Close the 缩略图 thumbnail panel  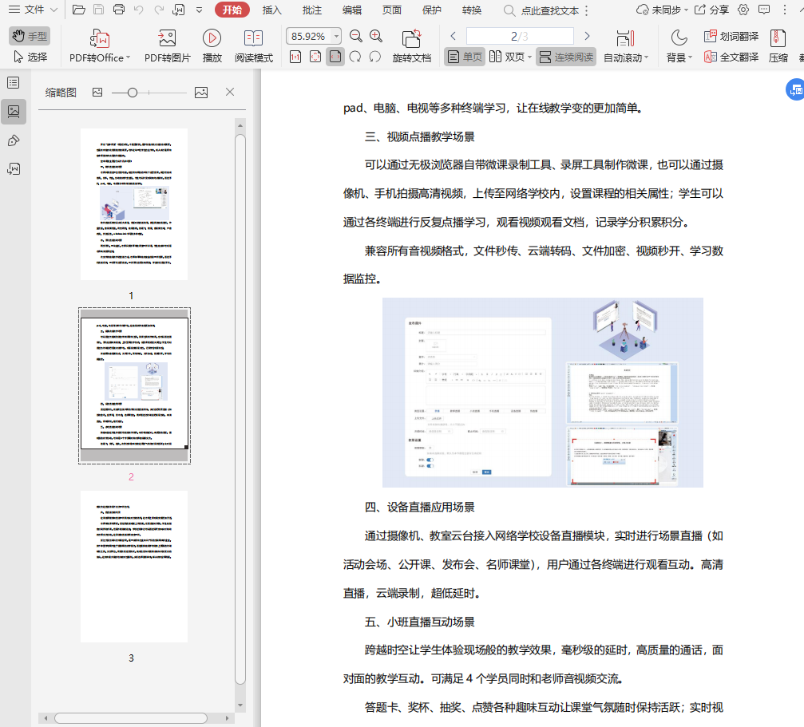click(230, 92)
